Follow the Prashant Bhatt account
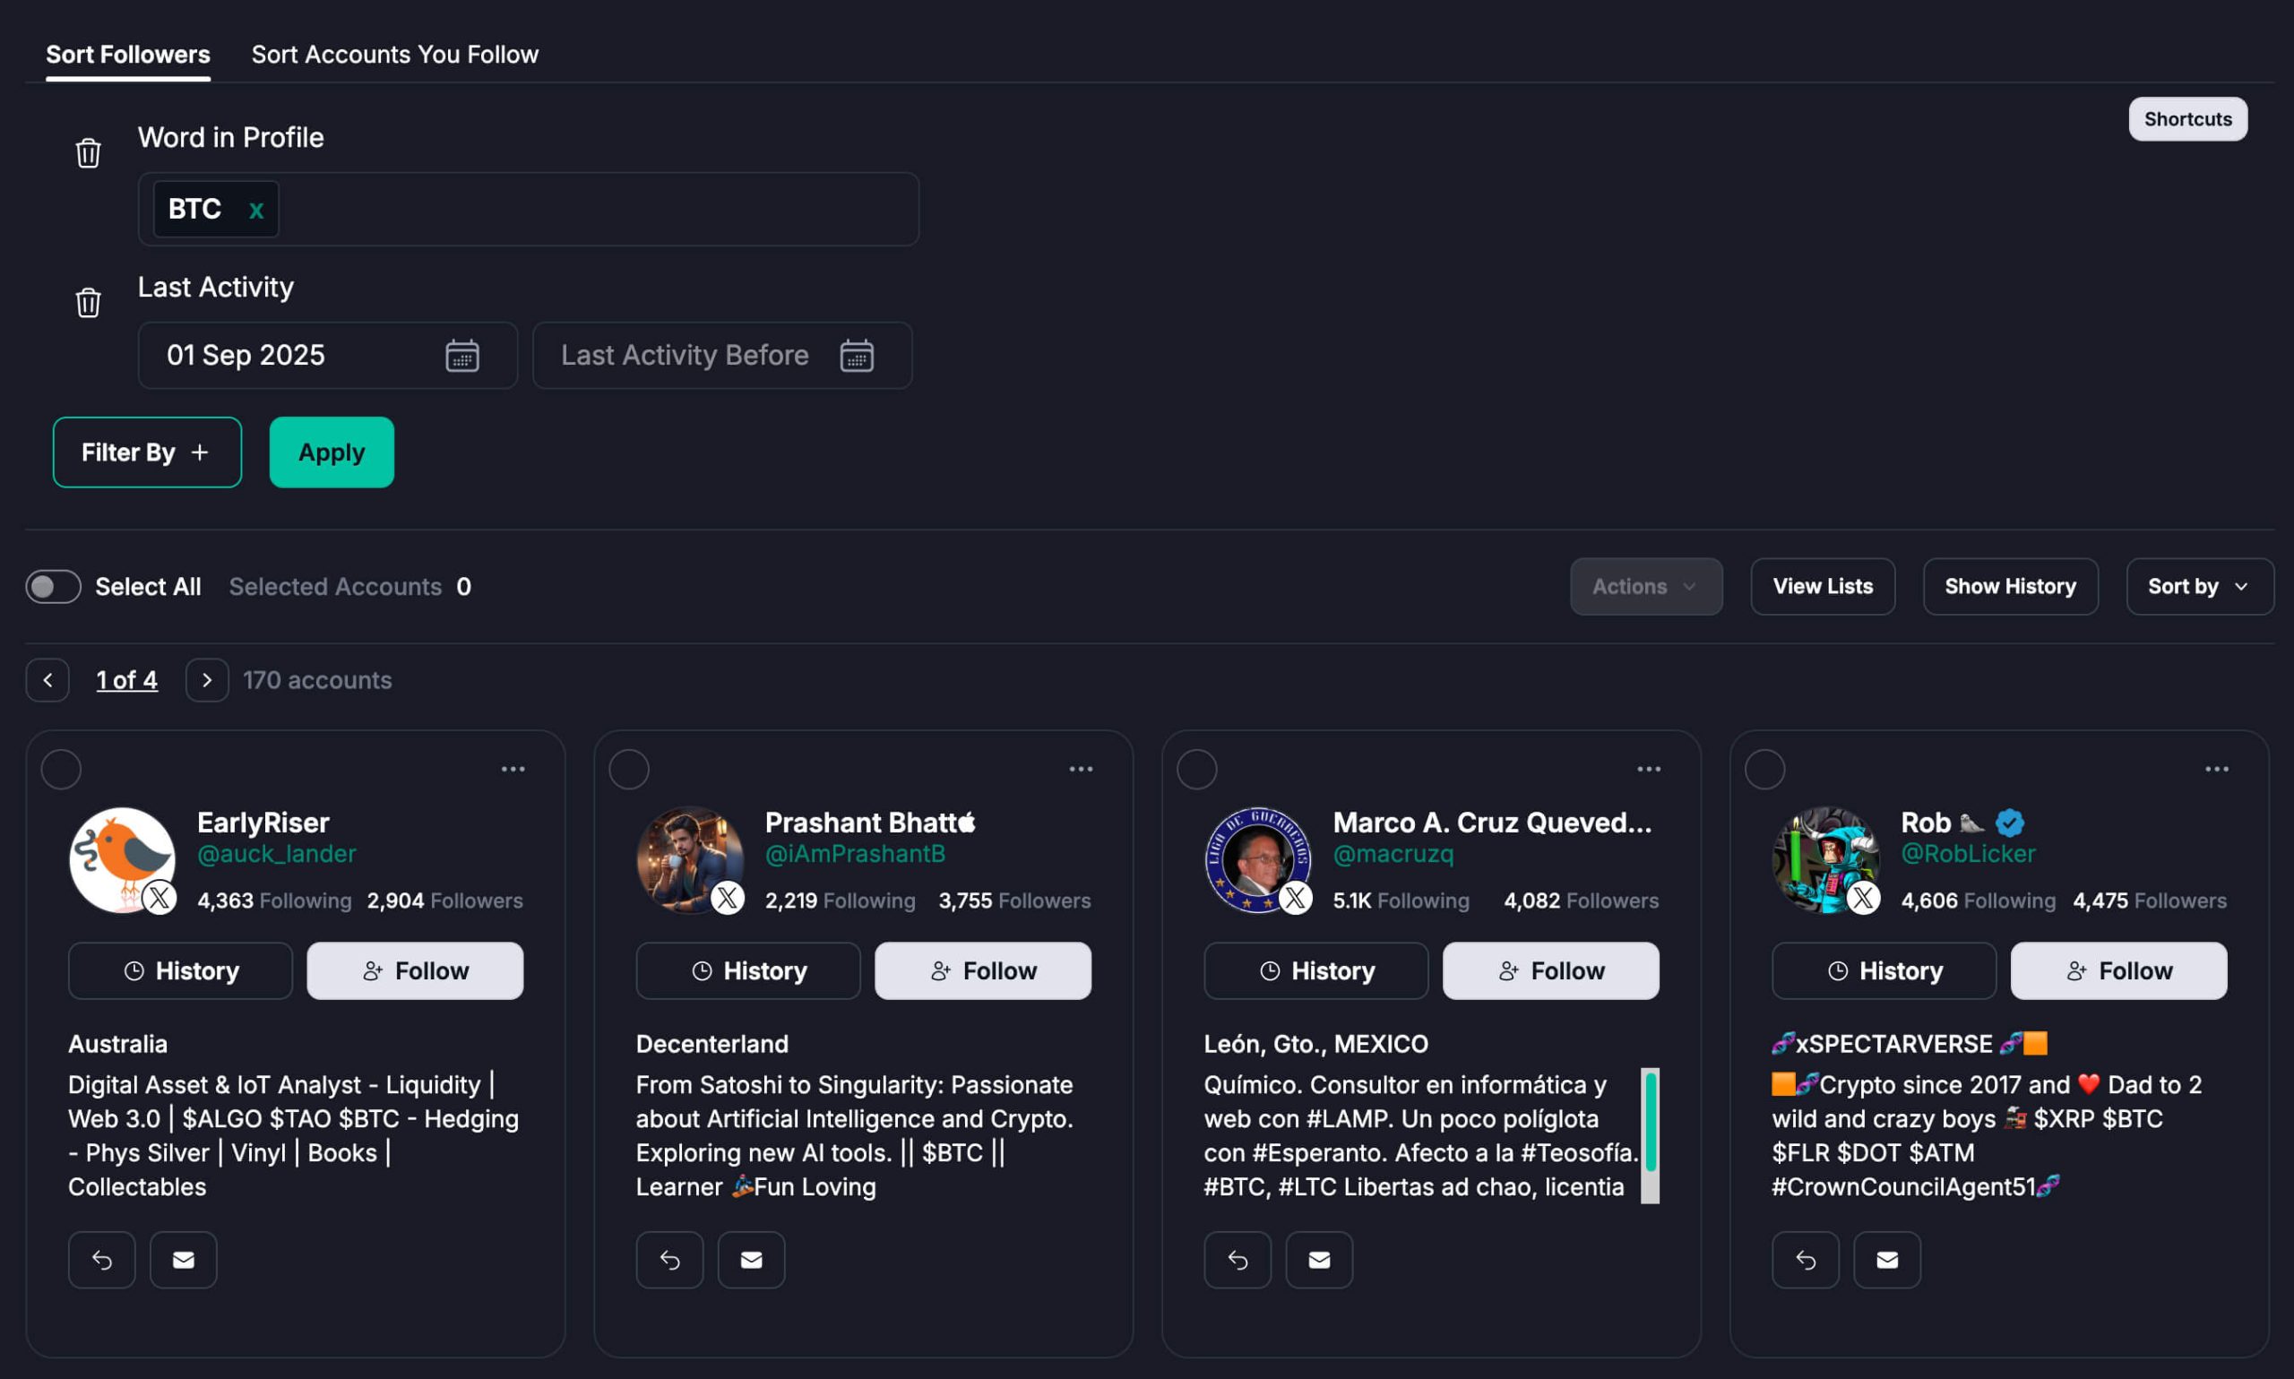This screenshot has width=2294, height=1379. [982, 970]
